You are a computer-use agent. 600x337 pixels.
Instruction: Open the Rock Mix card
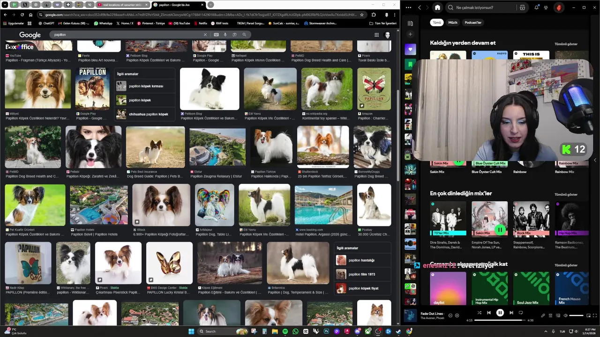pyautogui.click(x=531, y=225)
